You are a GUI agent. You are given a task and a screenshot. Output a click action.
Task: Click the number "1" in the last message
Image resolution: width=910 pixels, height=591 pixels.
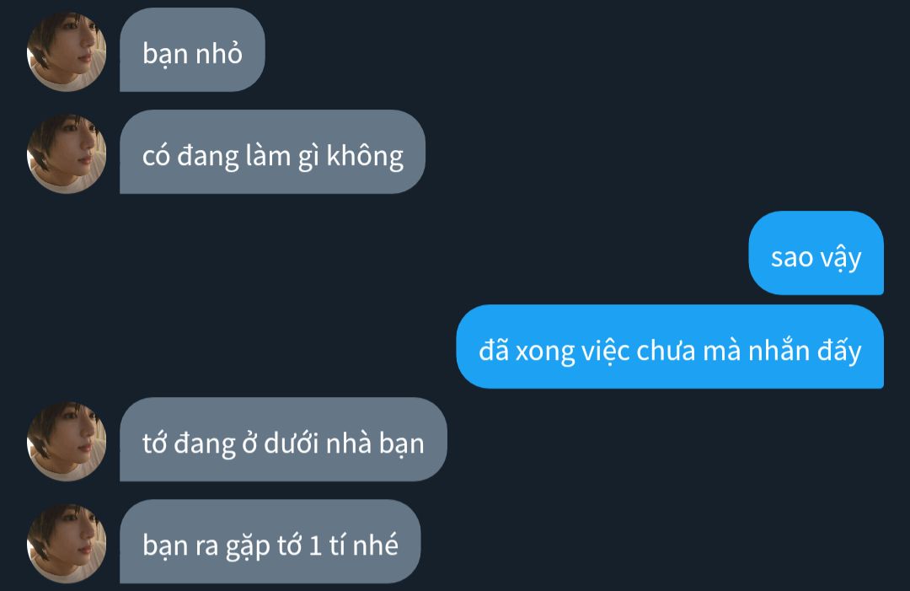[x=315, y=545]
